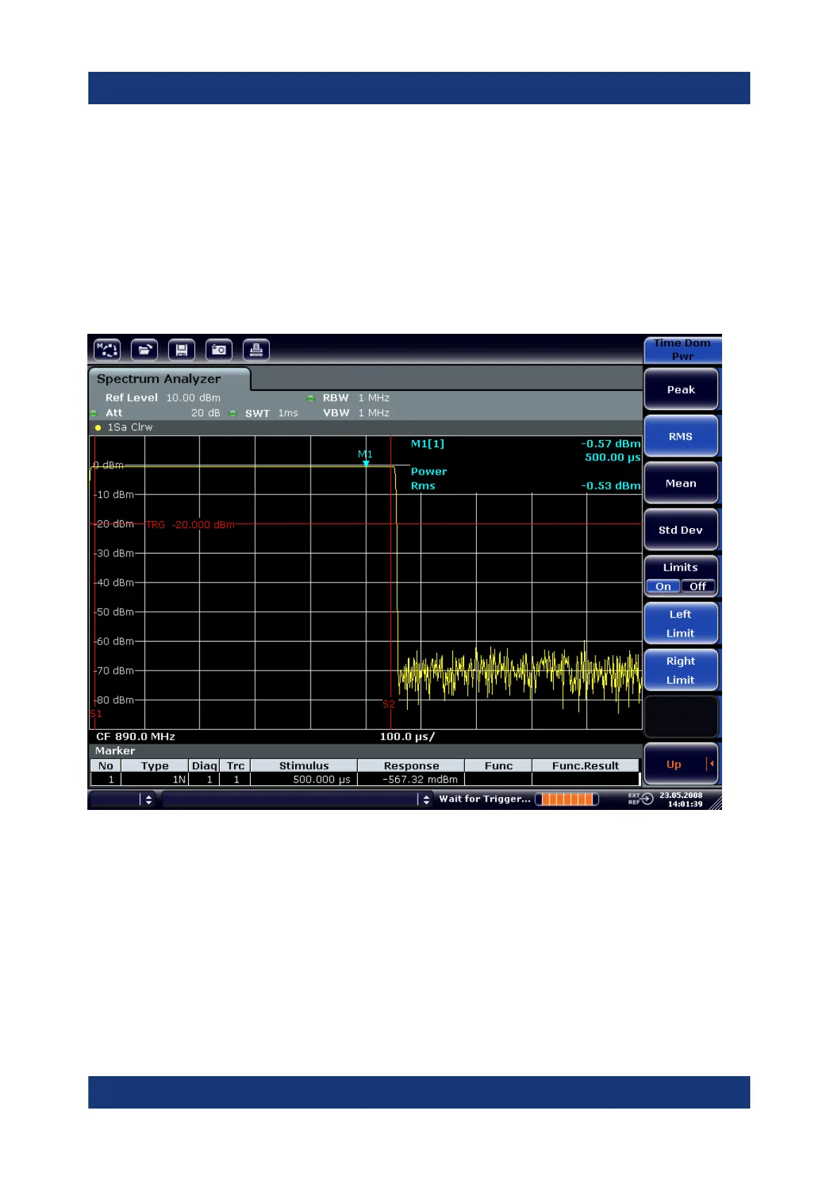This screenshot has height=1186, width=839.
Task: Click the Type column header
Action: click(x=155, y=766)
